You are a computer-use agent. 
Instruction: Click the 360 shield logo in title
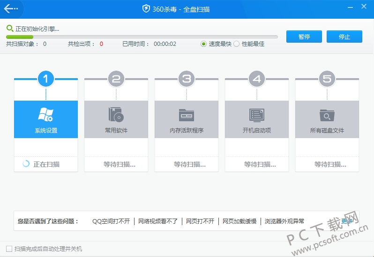pyautogui.click(x=146, y=8)
